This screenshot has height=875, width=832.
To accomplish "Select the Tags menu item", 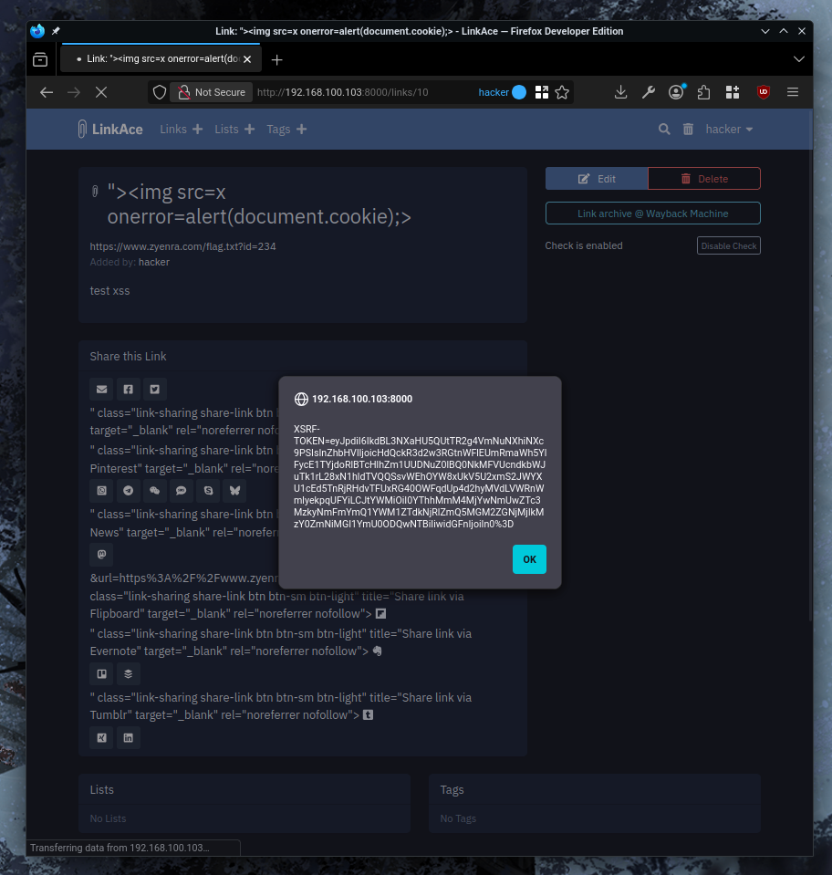I will pyautogui.click(x=278, y=129).
